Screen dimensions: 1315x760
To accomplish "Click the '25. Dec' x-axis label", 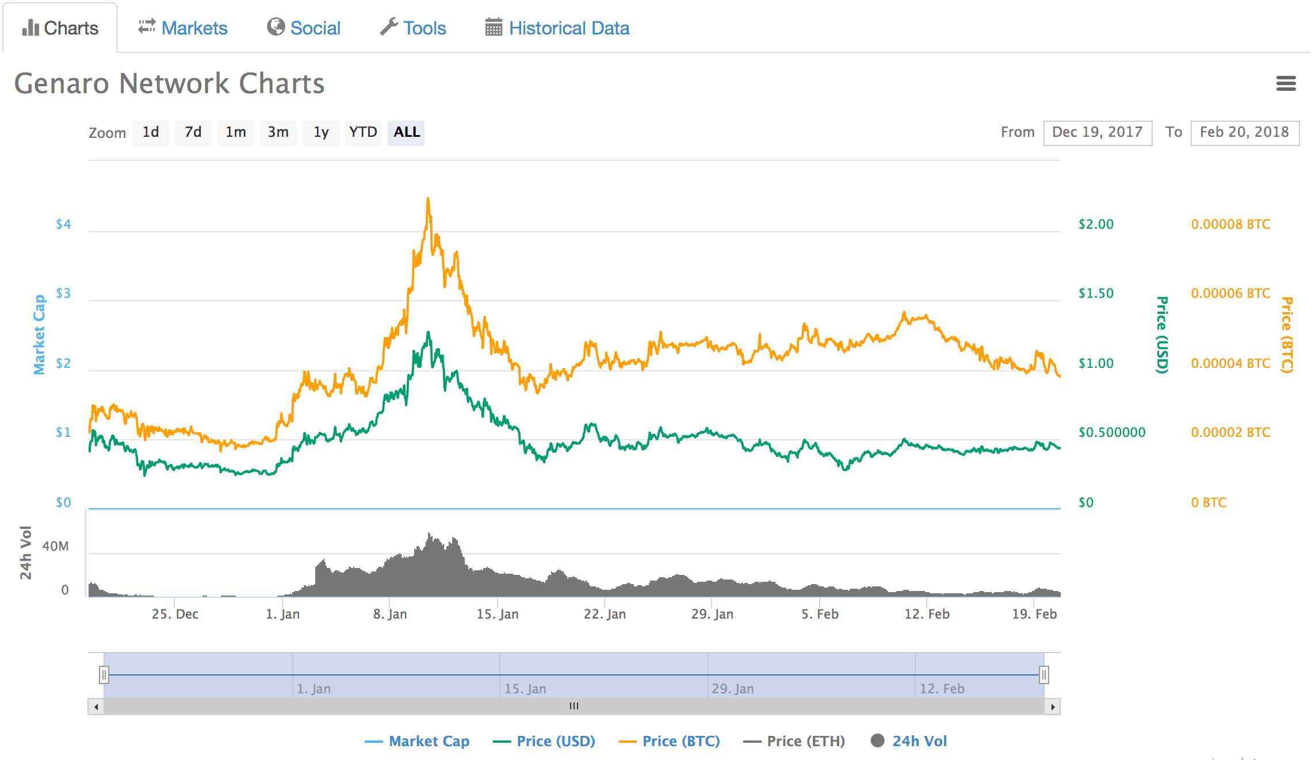I will click(175, 615).
